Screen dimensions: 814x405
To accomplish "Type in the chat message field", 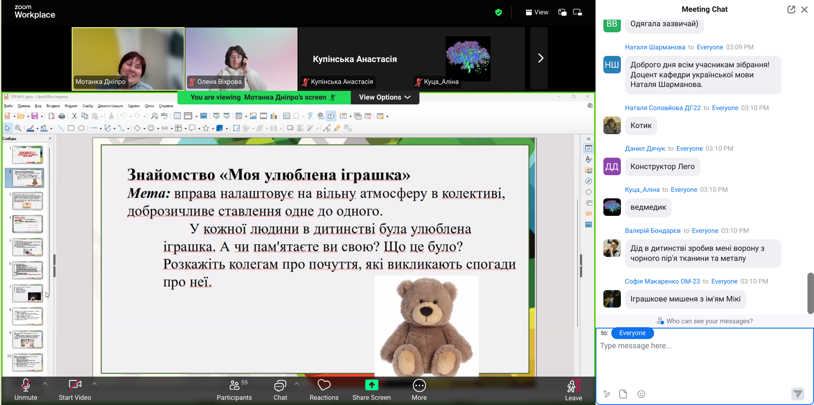I will (703, 358).
